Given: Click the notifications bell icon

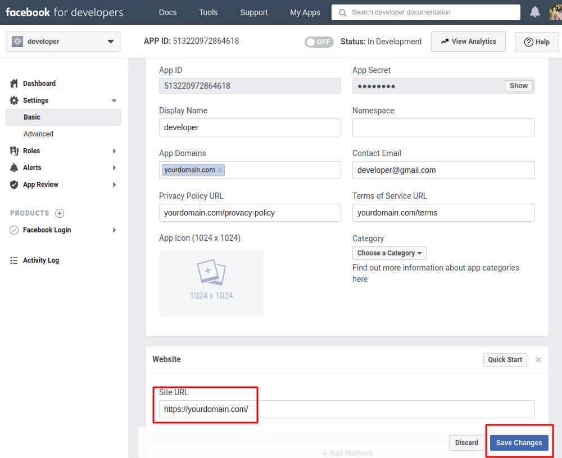Looking at the screenshot, I should 535,12.
